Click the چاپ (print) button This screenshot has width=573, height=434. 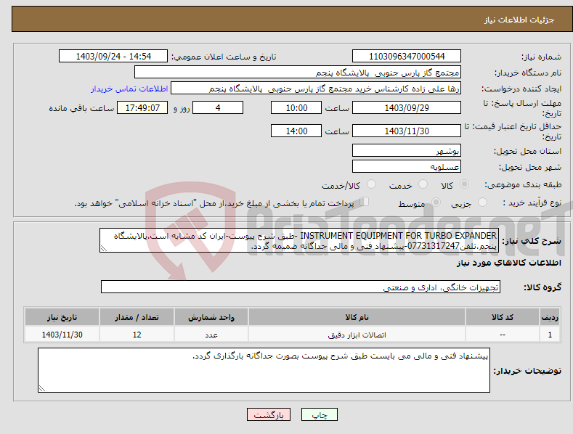[319, 414]
